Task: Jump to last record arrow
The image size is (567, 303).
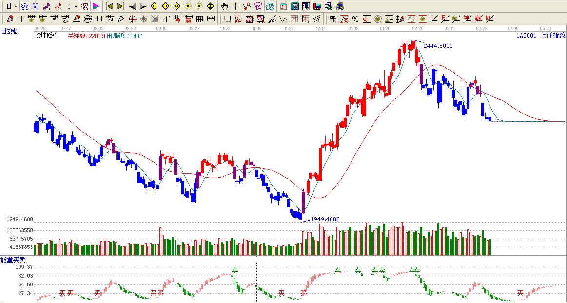Action: point(120,6)
